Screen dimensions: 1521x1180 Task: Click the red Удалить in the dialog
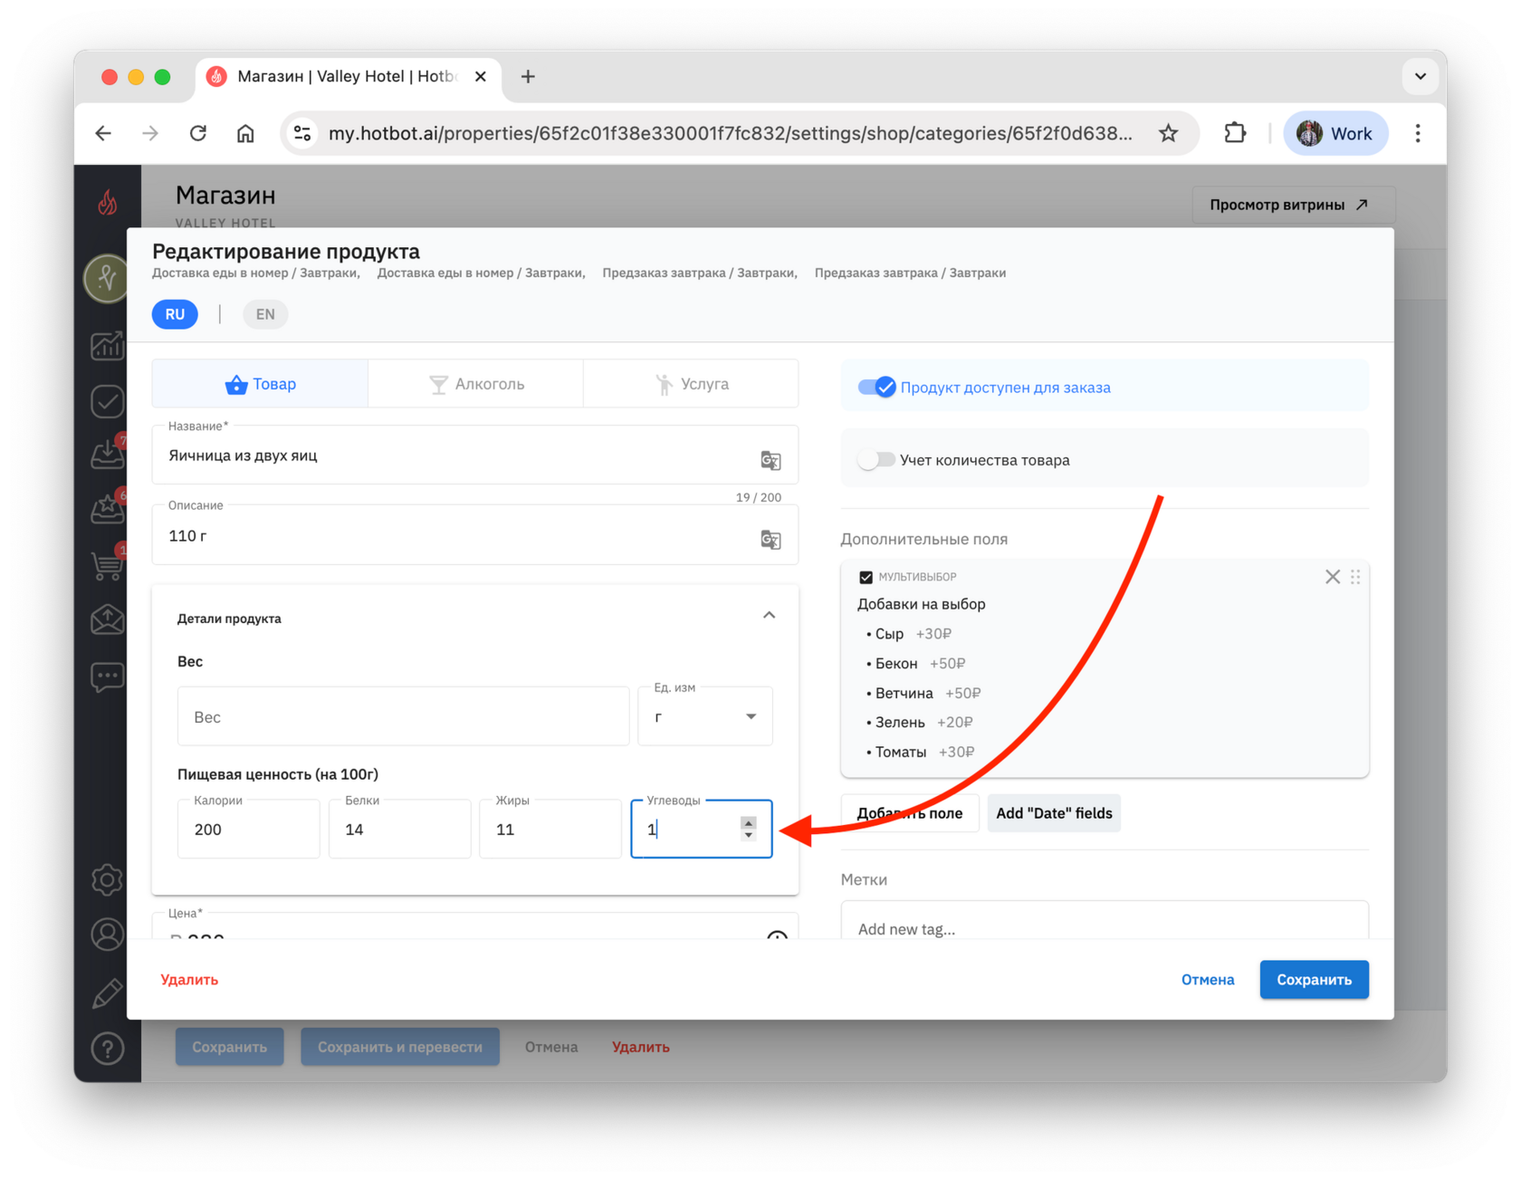pyautogui.click(x=189, y=980)
